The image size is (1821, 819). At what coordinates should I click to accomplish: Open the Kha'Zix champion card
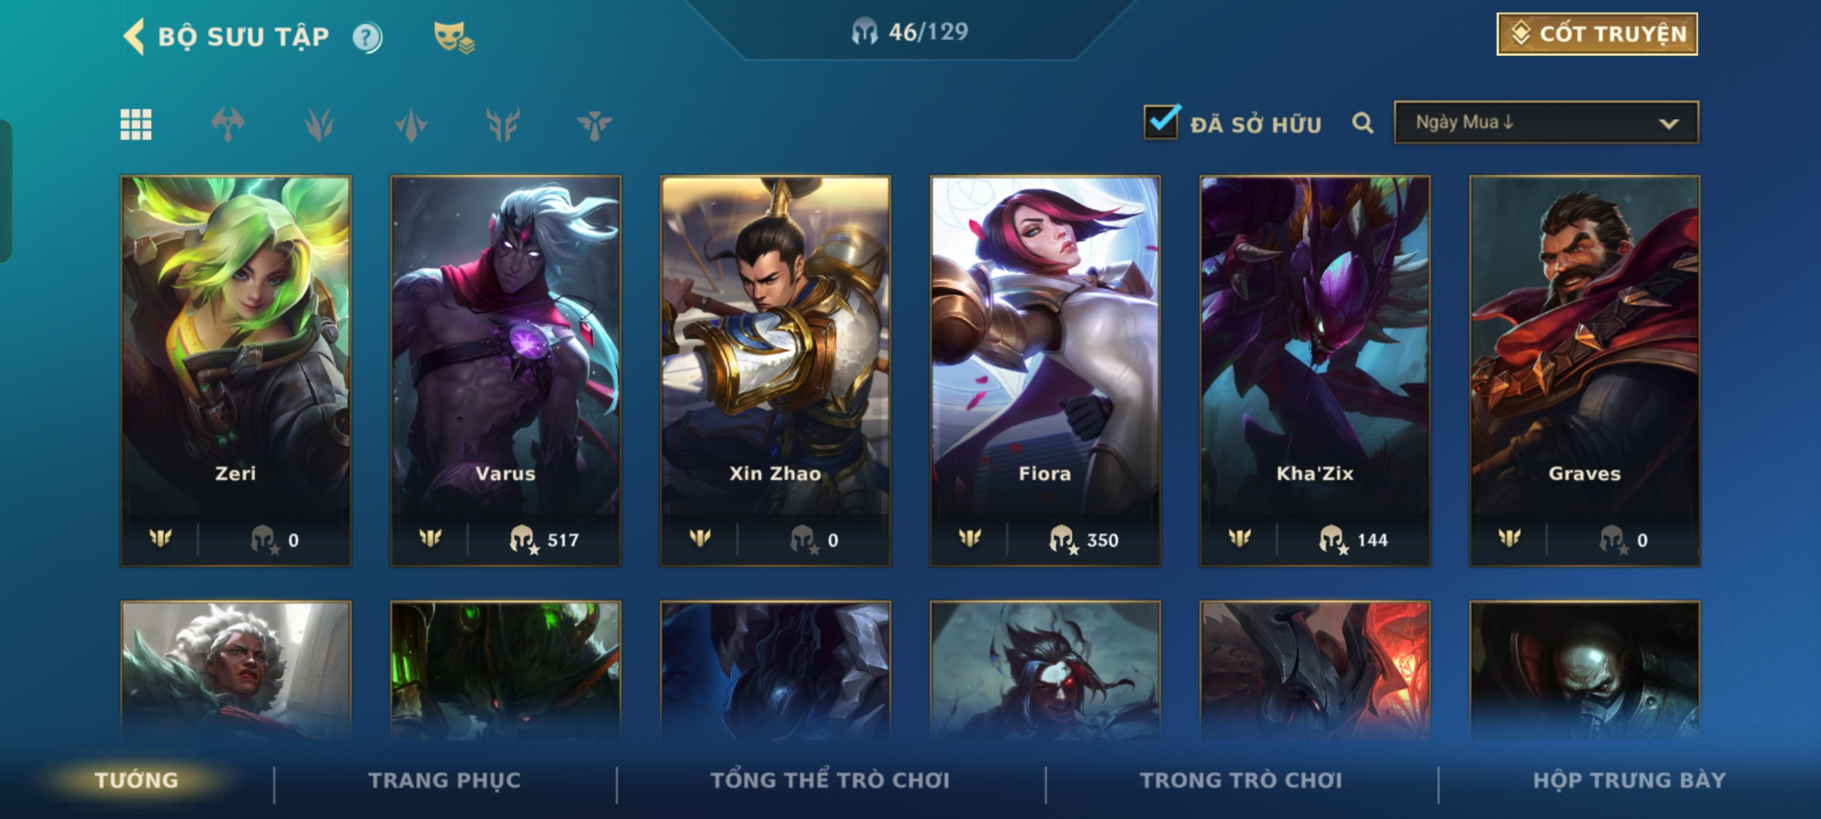1315,371
